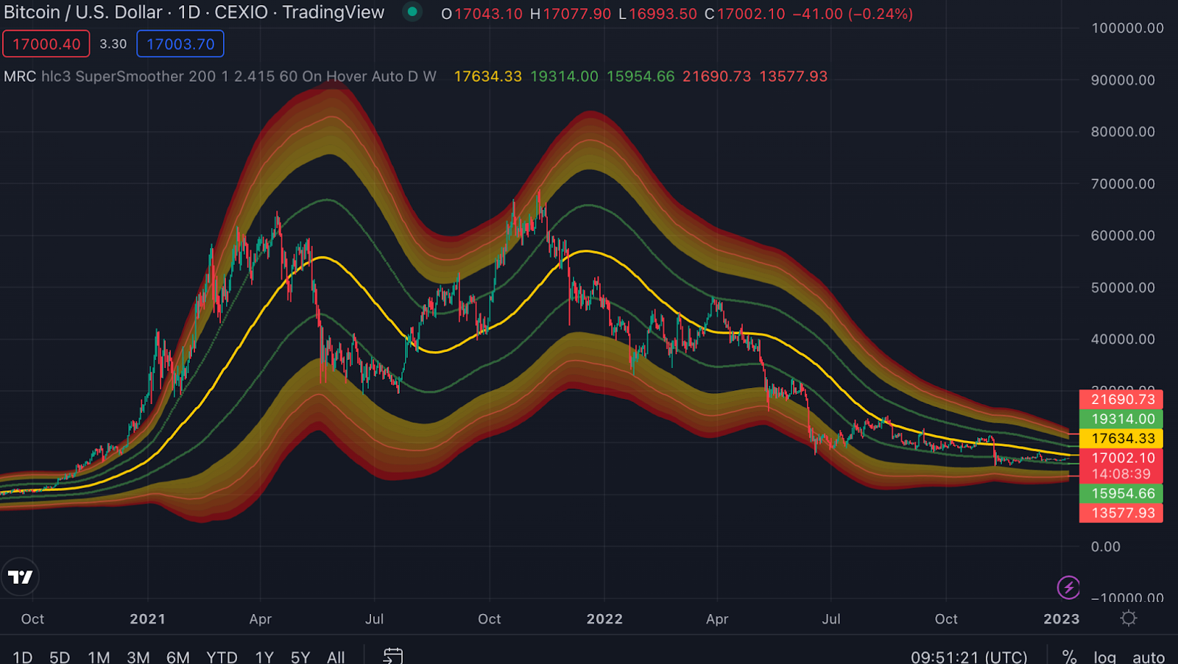Click the blue buy price 17003.70 button

180,44
